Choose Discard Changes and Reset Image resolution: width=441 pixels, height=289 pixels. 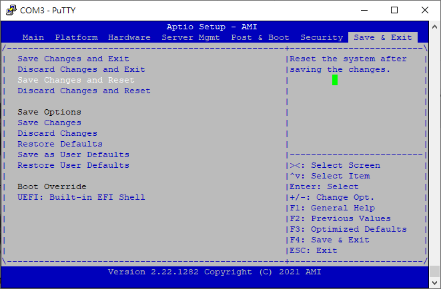pyautogui.click(x=84, y=91)
